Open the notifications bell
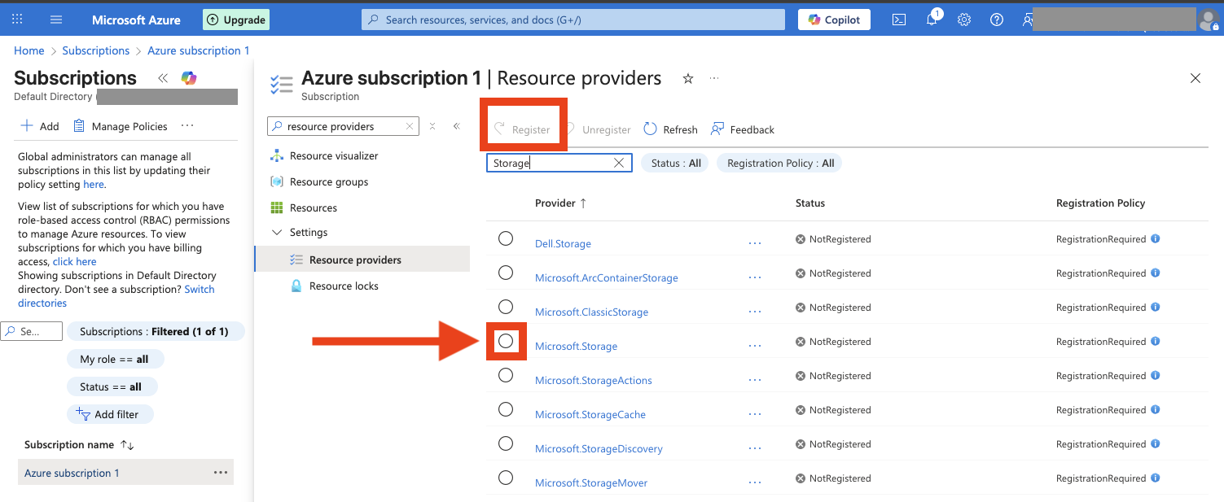 pos(932,20)
